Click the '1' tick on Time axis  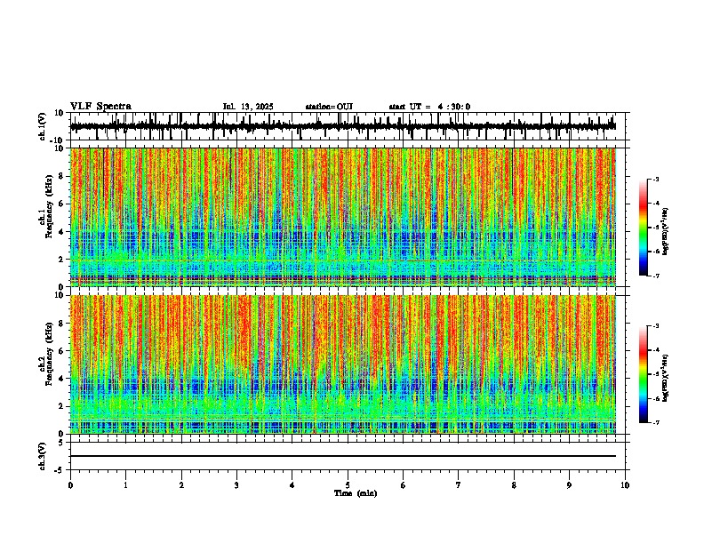125,485
